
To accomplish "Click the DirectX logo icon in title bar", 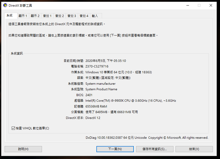I will point(5,5).
